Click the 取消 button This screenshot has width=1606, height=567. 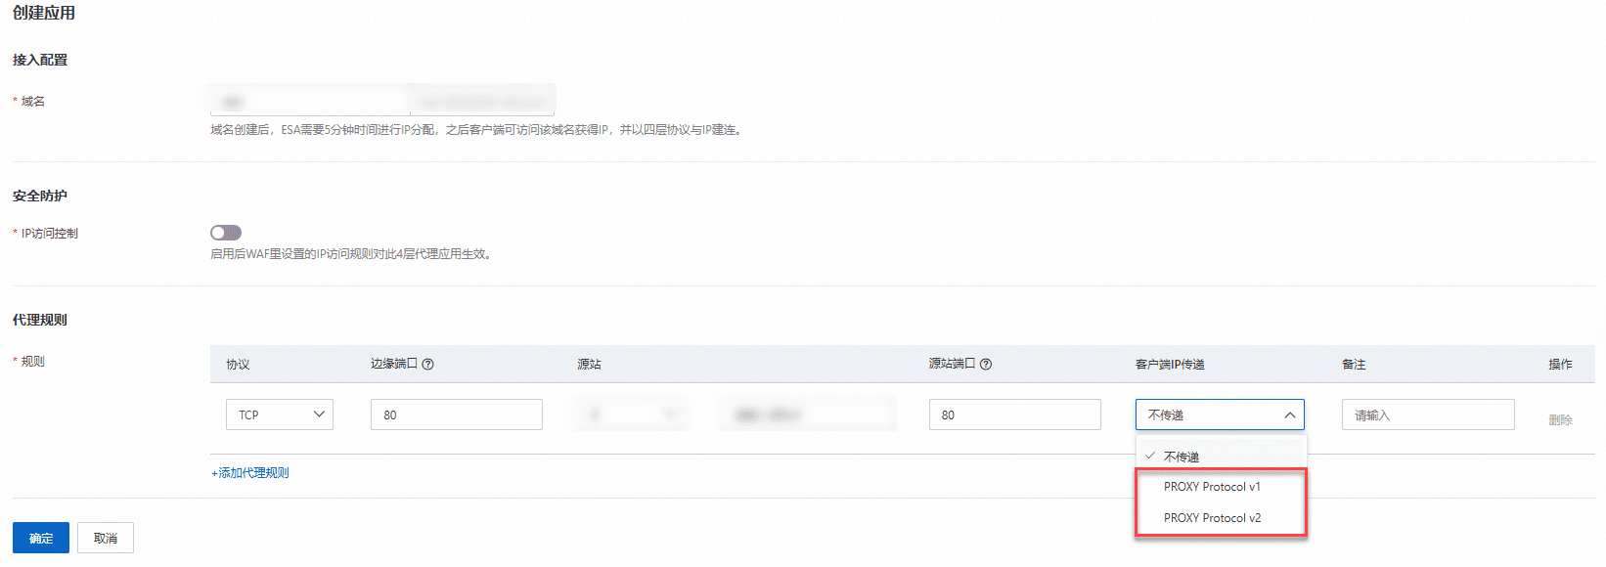[106, 538]
